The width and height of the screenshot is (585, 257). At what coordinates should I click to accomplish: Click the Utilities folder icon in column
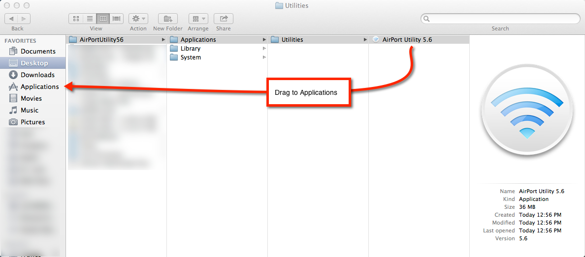275,39
